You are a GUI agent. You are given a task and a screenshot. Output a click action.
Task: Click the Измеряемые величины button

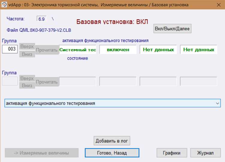pyautogui.click(x=42, y=153)
